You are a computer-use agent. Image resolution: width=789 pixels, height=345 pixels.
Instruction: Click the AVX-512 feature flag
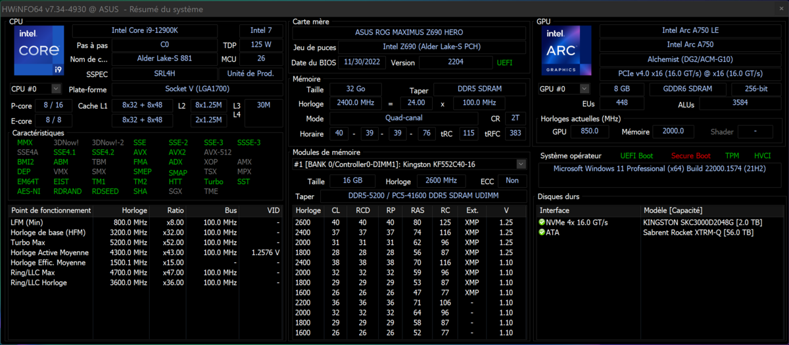click(217, 152)
